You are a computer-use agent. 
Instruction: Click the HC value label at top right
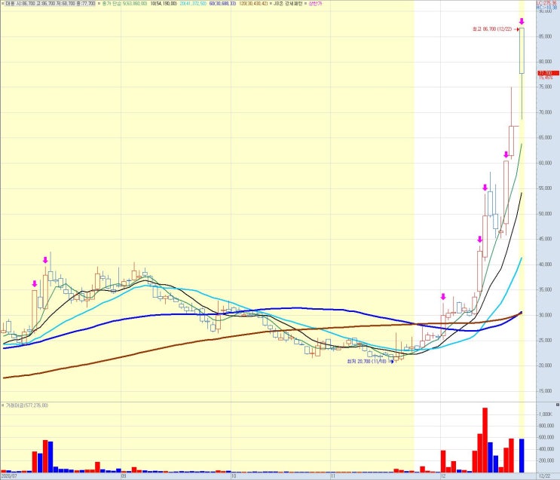[546, 7]
